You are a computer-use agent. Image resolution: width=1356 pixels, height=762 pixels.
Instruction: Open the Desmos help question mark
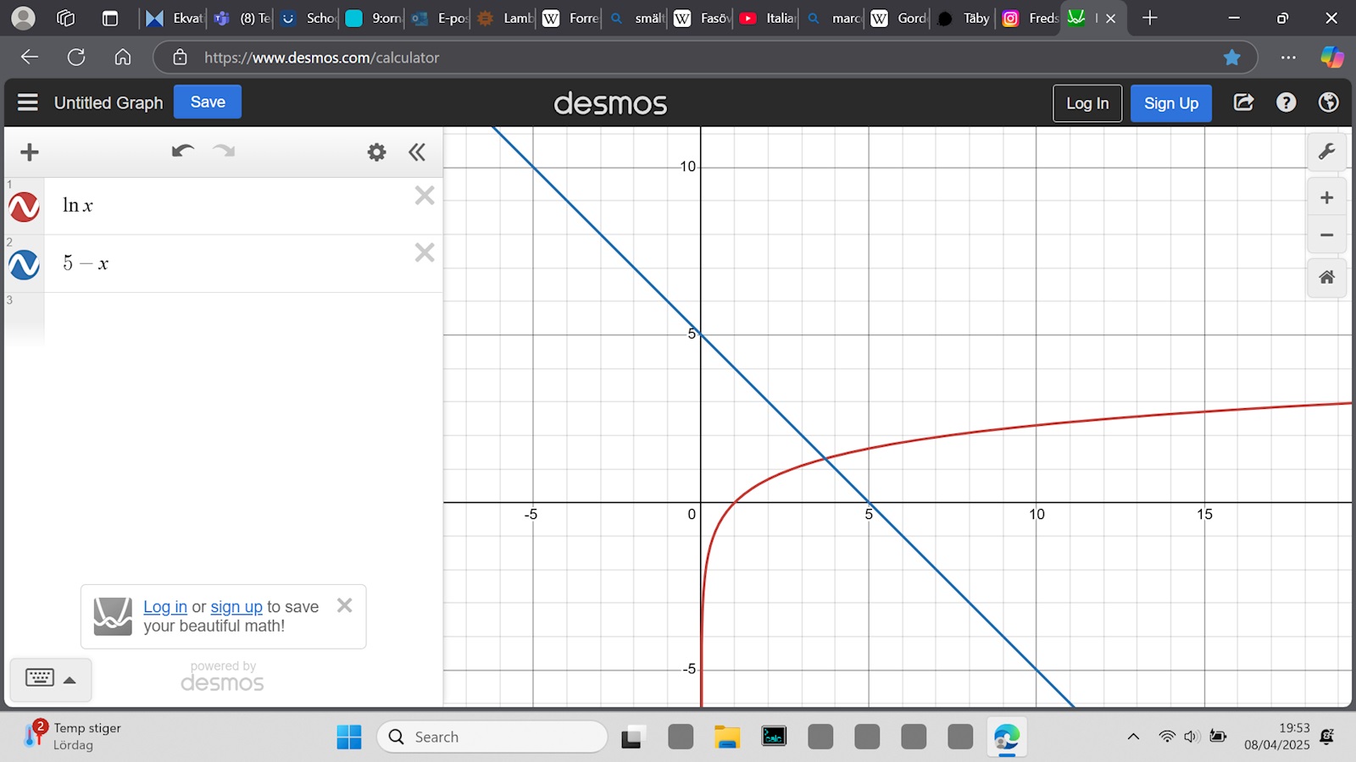tap(1286, 102)
